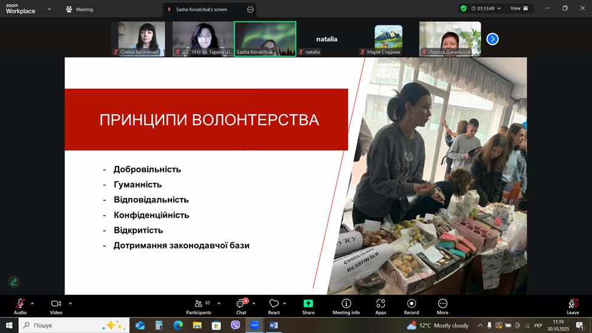Image resolution: width=592 pixels, height=333 pixels.
Task: Toggle the camera with Video button
Action: 56,306
